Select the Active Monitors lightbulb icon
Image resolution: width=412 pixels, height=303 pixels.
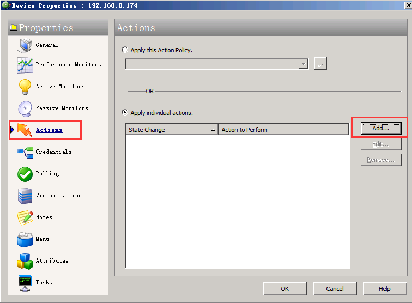[25, 87]
